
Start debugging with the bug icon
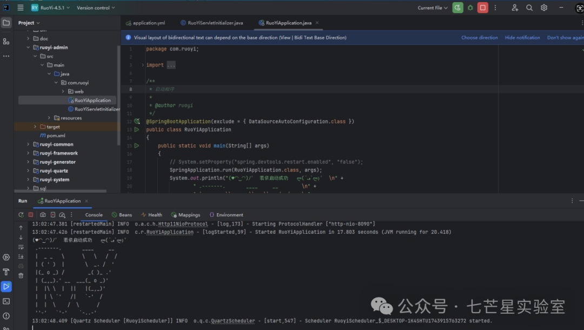click(x=470, y=8)
